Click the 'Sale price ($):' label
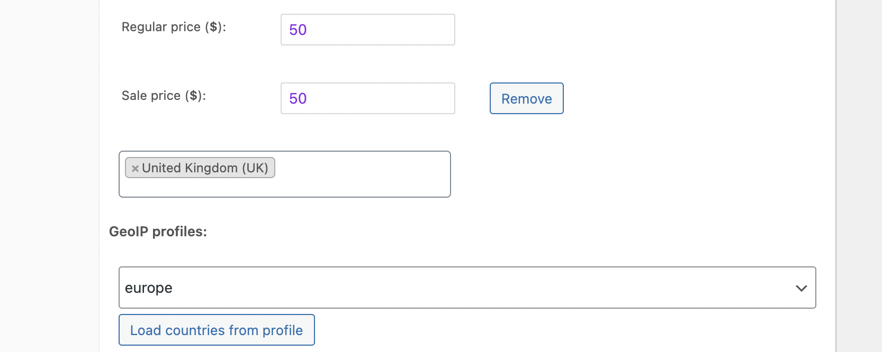 [x=164, y=96]
